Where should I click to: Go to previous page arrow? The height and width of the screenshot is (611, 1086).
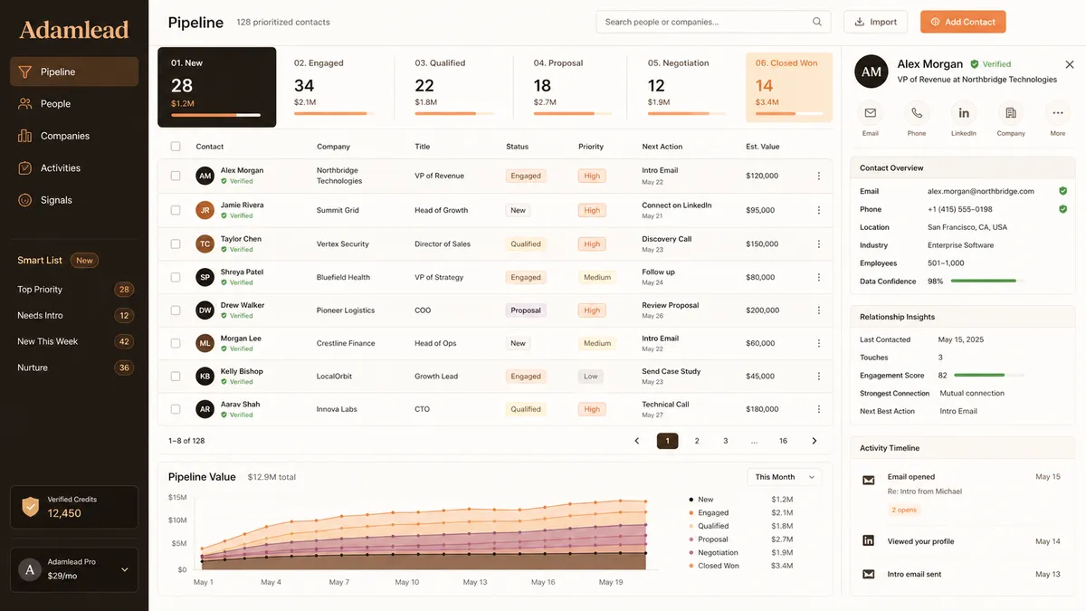tap(637, 441)
